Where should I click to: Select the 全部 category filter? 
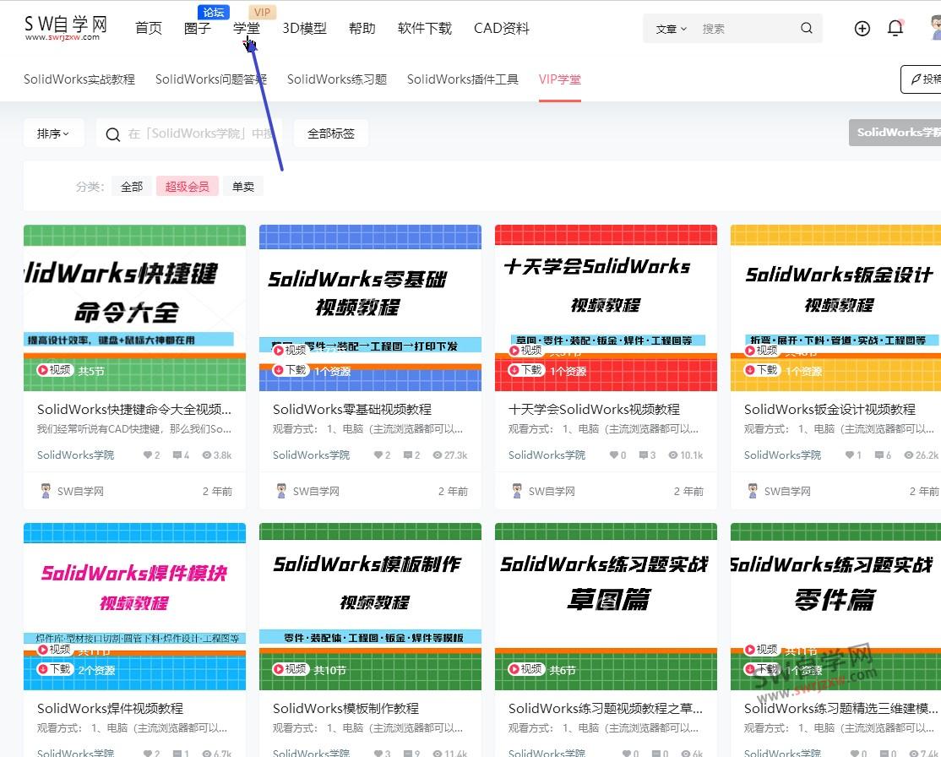[132, 186]
